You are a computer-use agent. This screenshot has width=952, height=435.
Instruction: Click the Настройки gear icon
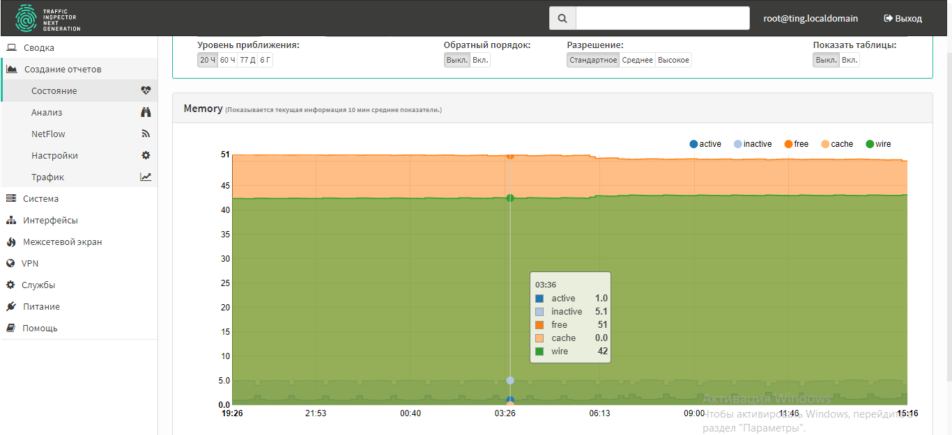pos(146,155)
